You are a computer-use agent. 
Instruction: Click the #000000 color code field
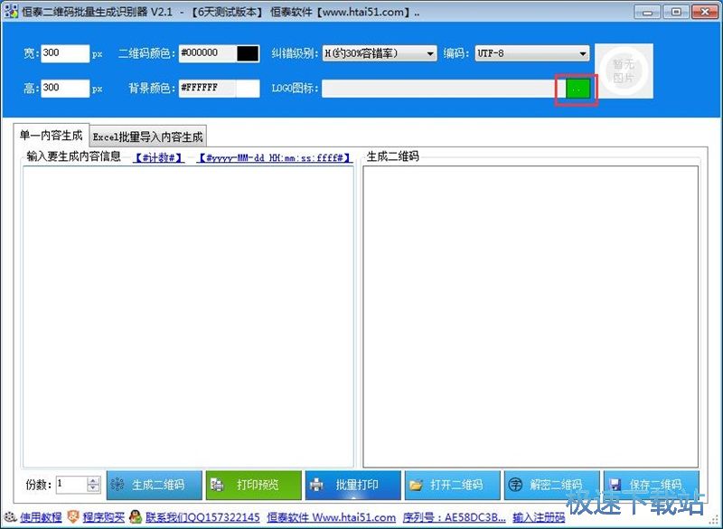click(208, 53)
